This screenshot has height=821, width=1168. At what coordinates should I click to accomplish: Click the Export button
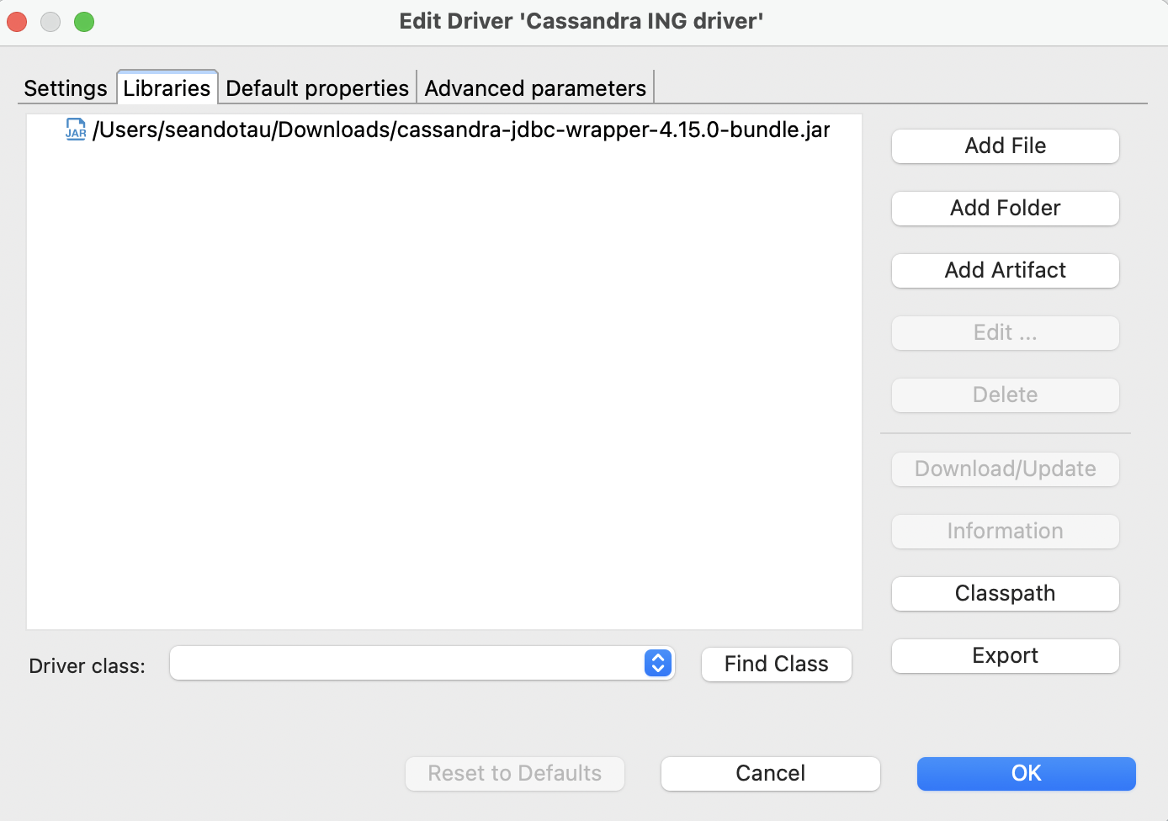(1006, 656)
